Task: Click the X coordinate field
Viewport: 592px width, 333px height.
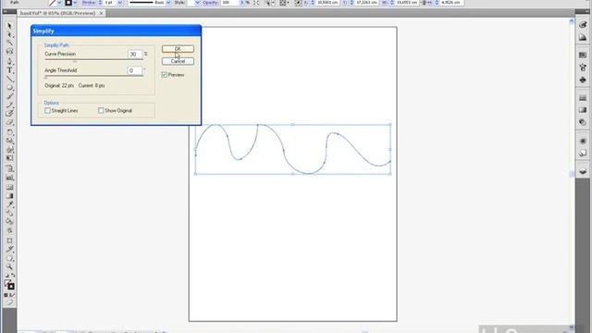Action: click(327, 3)
